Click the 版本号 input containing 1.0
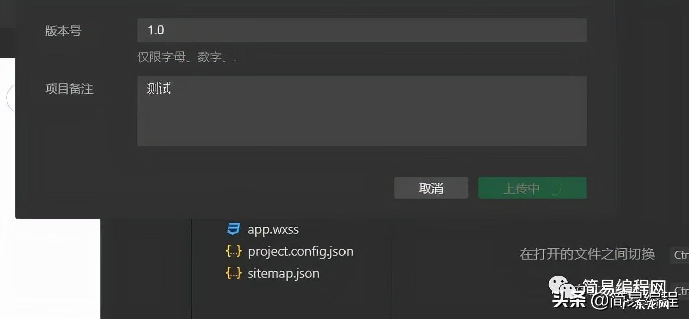 pos(362,30)
